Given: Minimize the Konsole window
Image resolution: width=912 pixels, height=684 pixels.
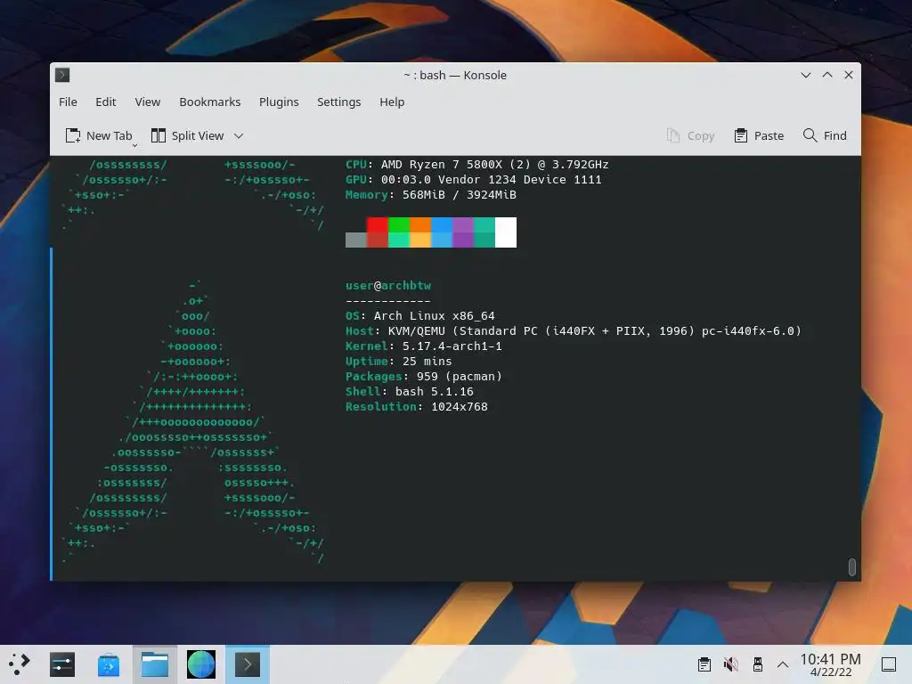Looking at the screenshot, I should (805, 75).
